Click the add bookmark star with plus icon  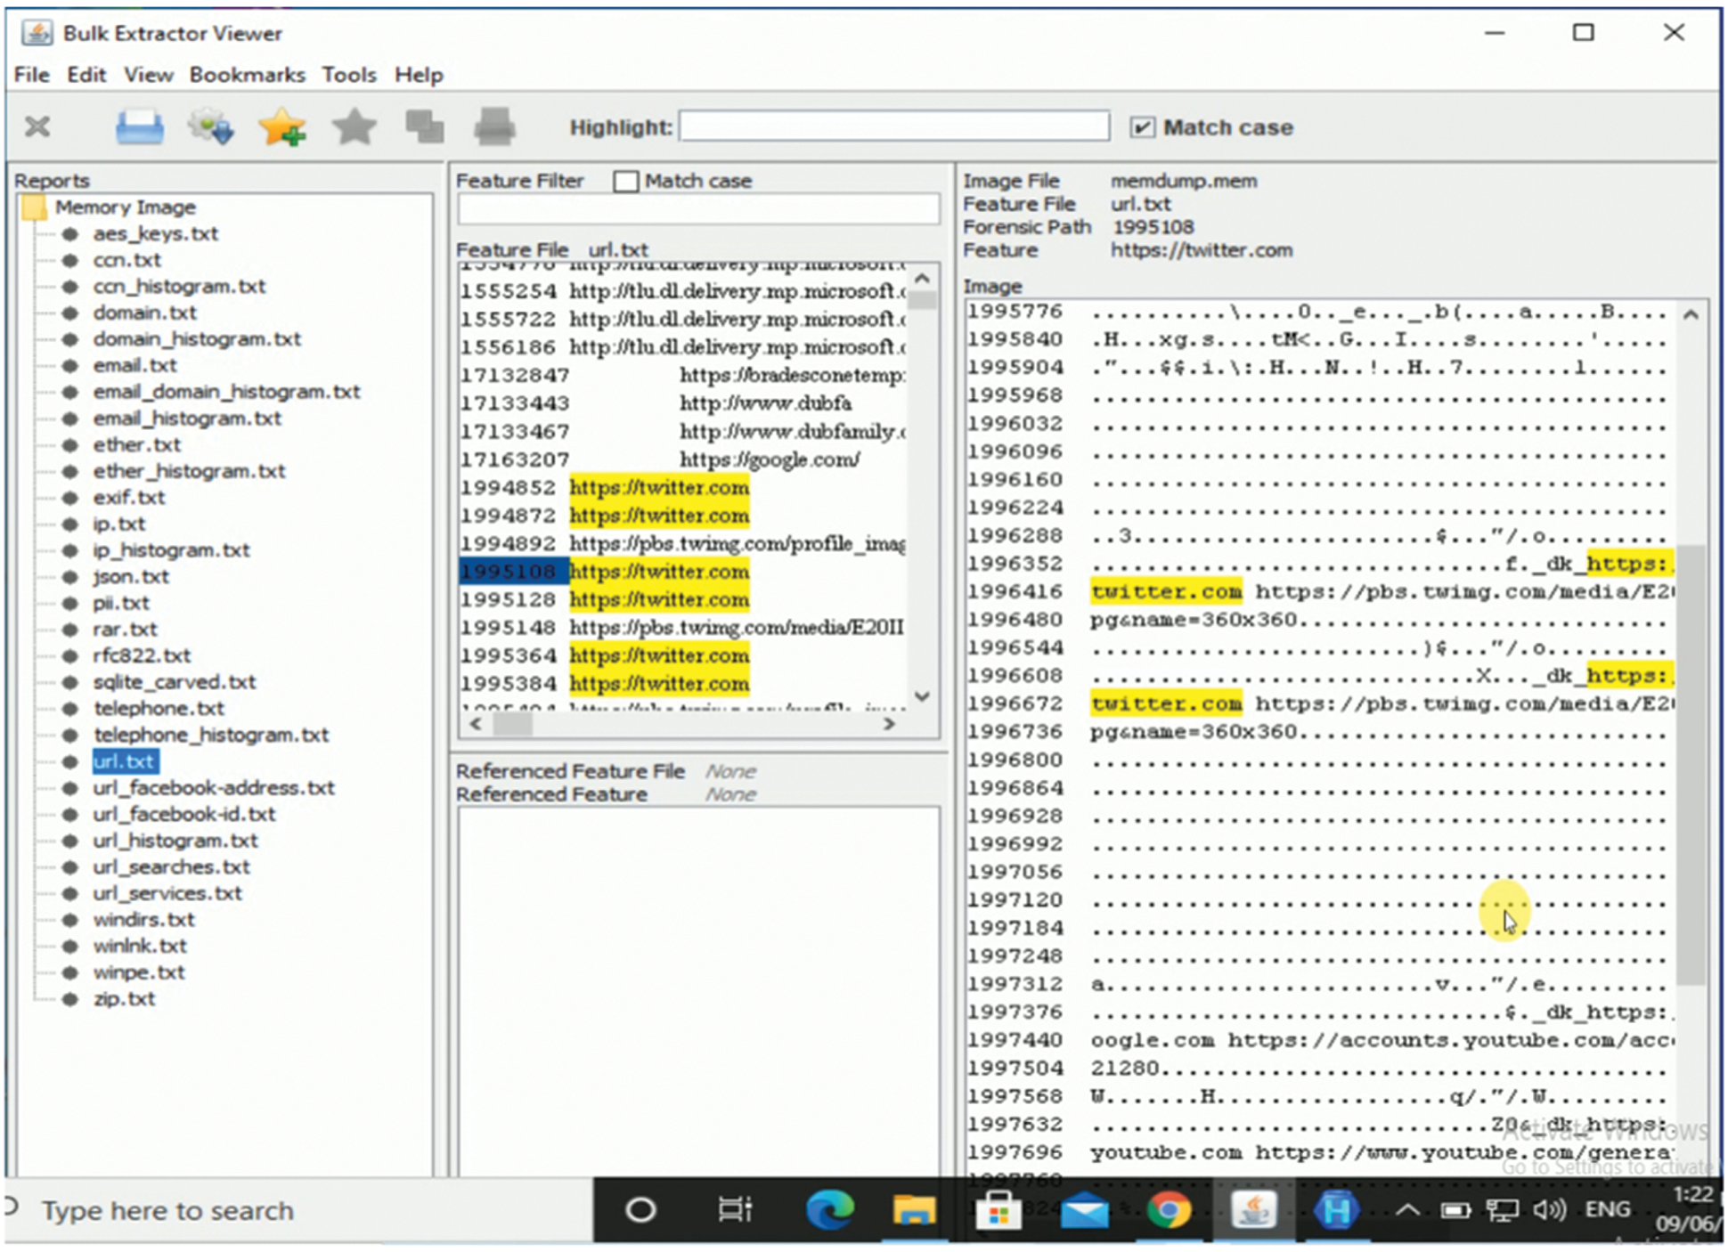[x=282, y=126]
